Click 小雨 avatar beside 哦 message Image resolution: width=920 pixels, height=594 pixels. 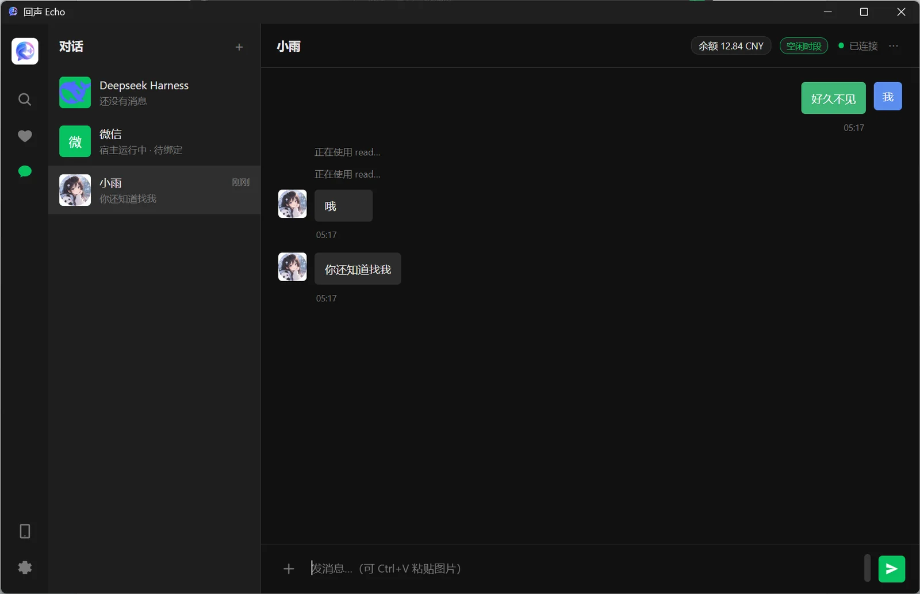tap(293, 204)
